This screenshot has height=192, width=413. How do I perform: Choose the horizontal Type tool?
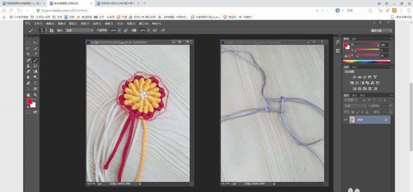(x=35, y=83)
